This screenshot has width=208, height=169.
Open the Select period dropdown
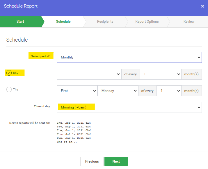[x=129, y=57]
